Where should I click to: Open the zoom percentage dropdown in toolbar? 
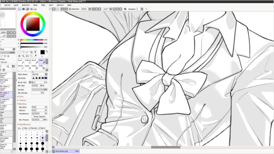coord(90,9)
